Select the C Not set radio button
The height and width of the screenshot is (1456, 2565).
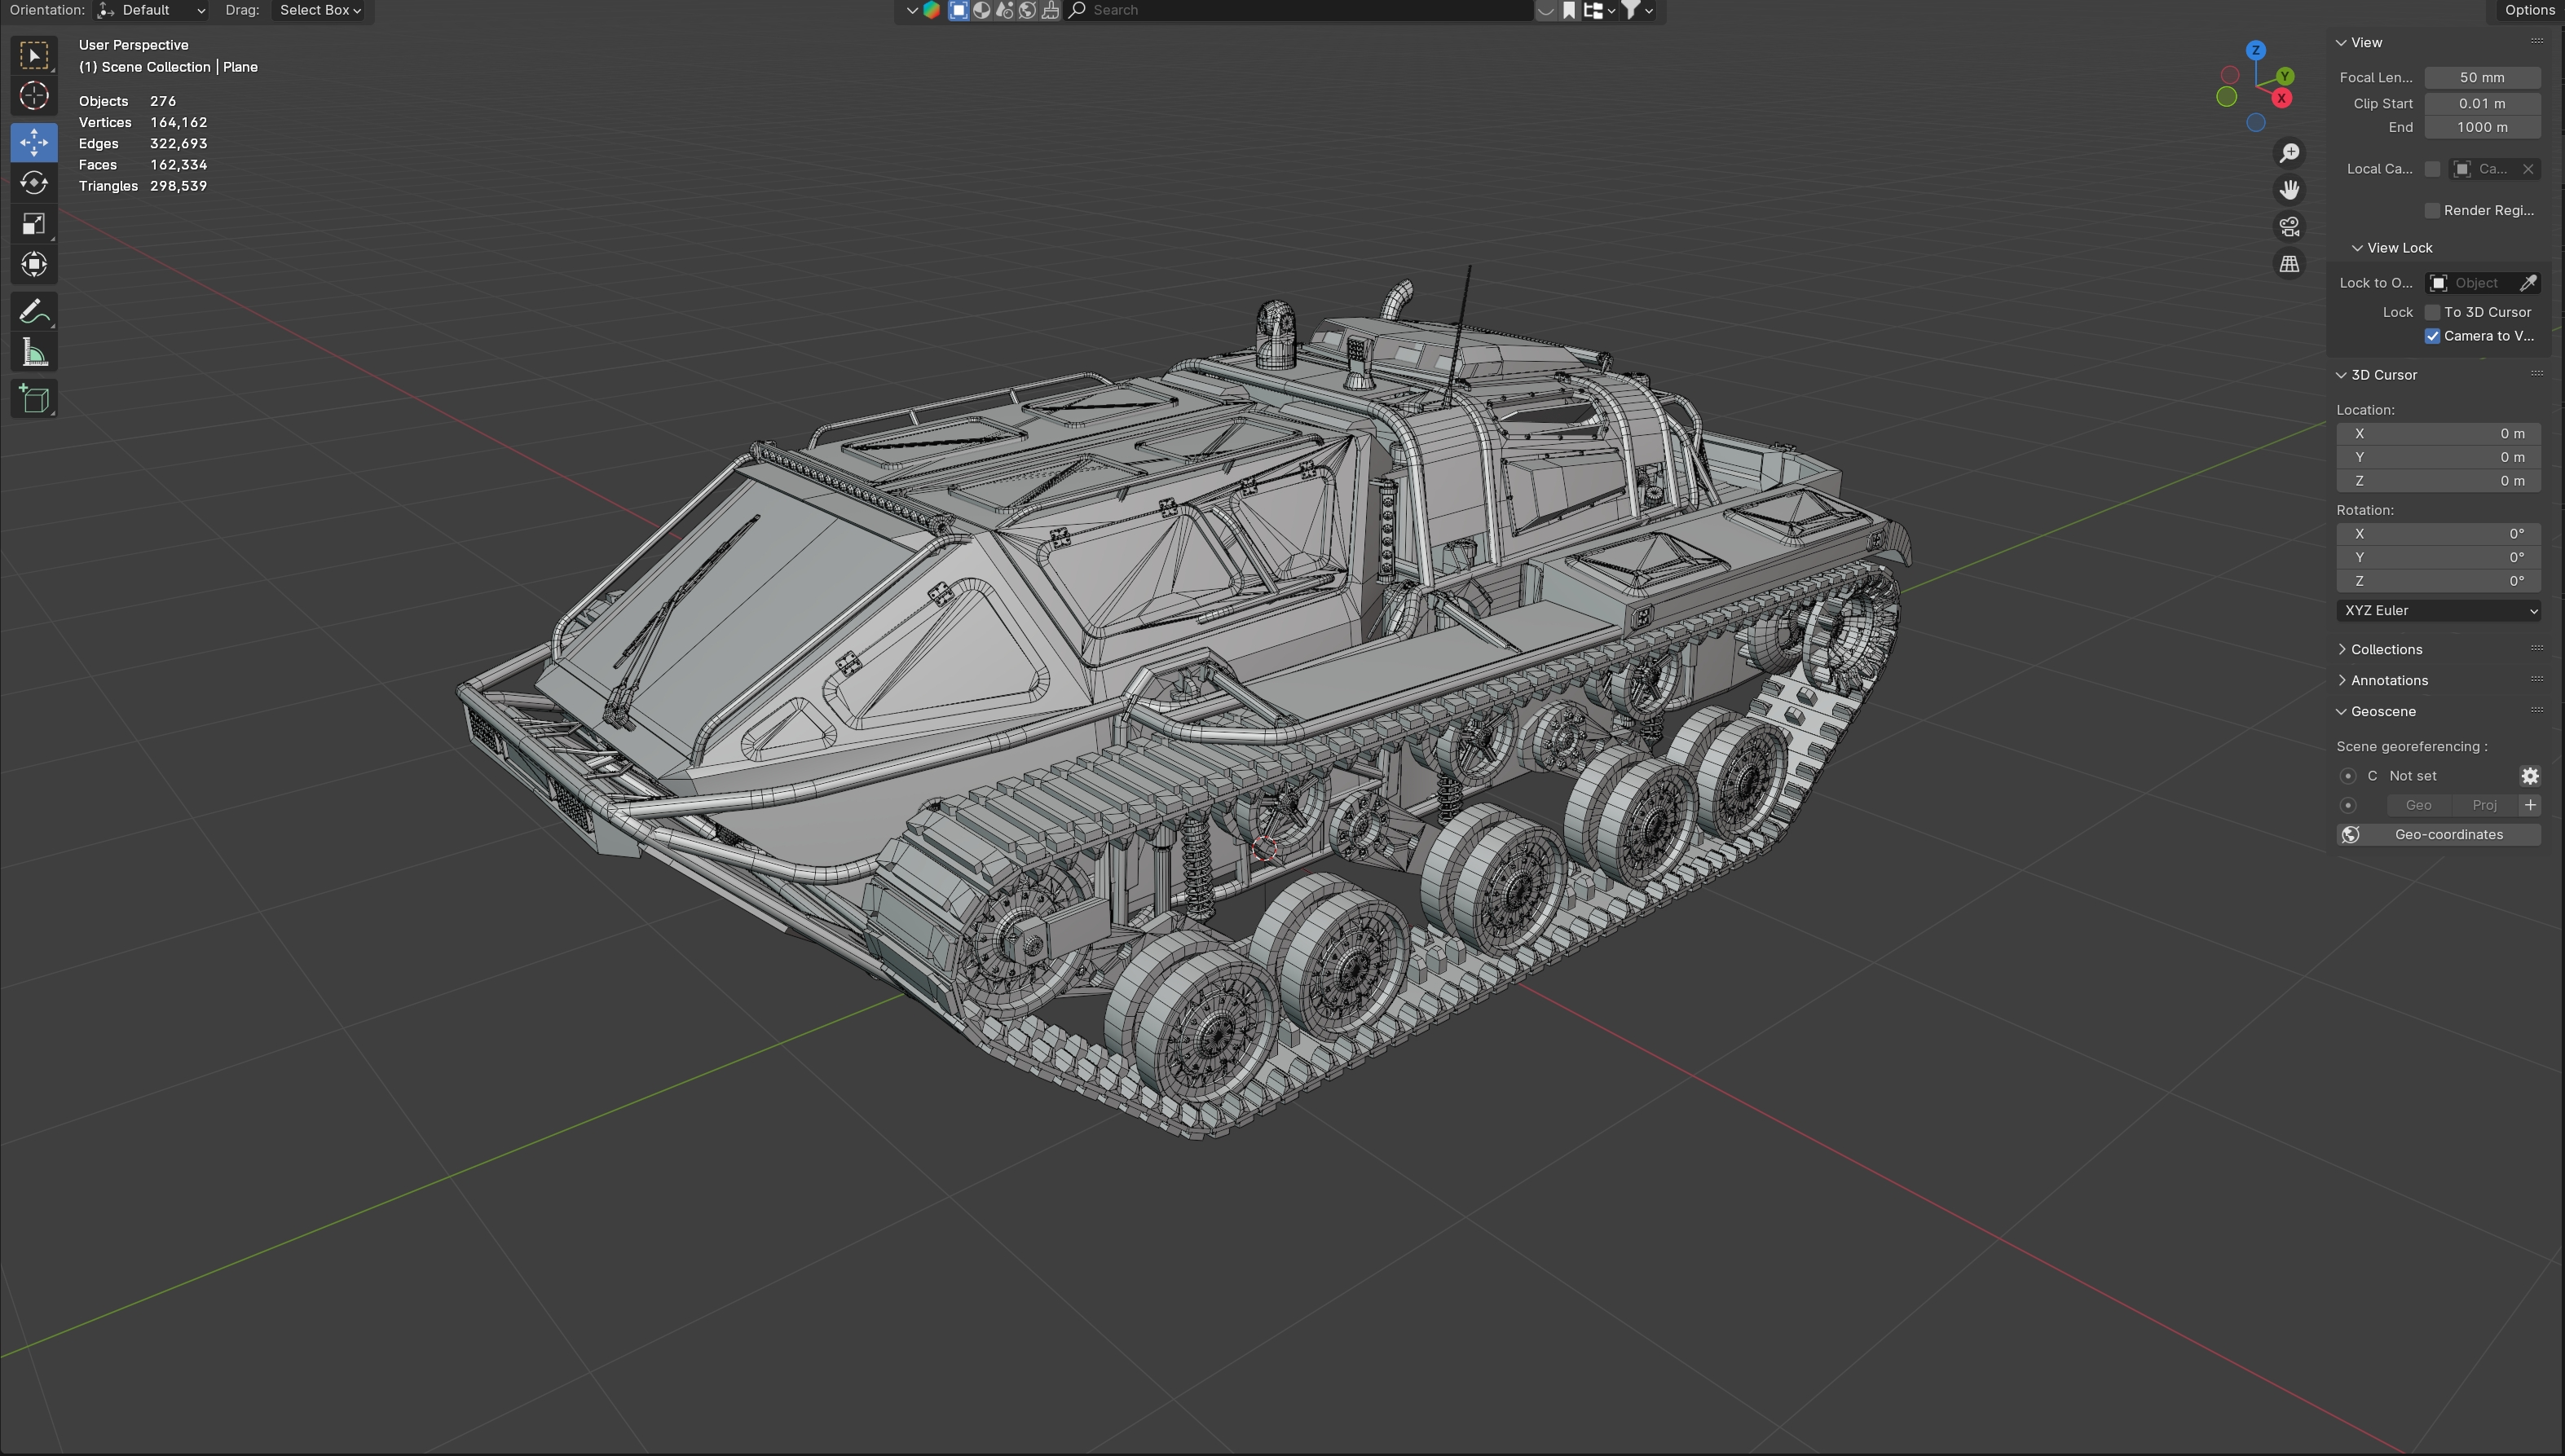point(2349,776)
